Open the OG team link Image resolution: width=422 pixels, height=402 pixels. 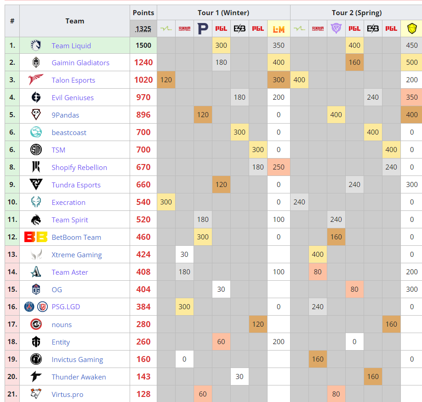tap(57, 289)
